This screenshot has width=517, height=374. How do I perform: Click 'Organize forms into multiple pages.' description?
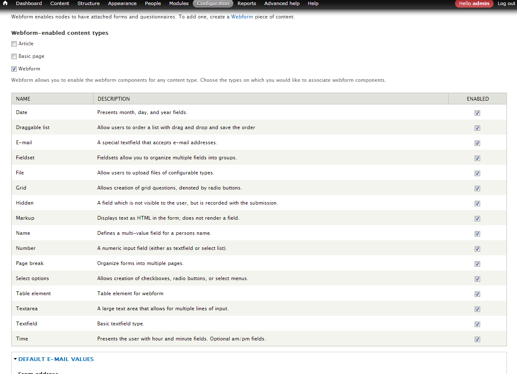(140, 263)
